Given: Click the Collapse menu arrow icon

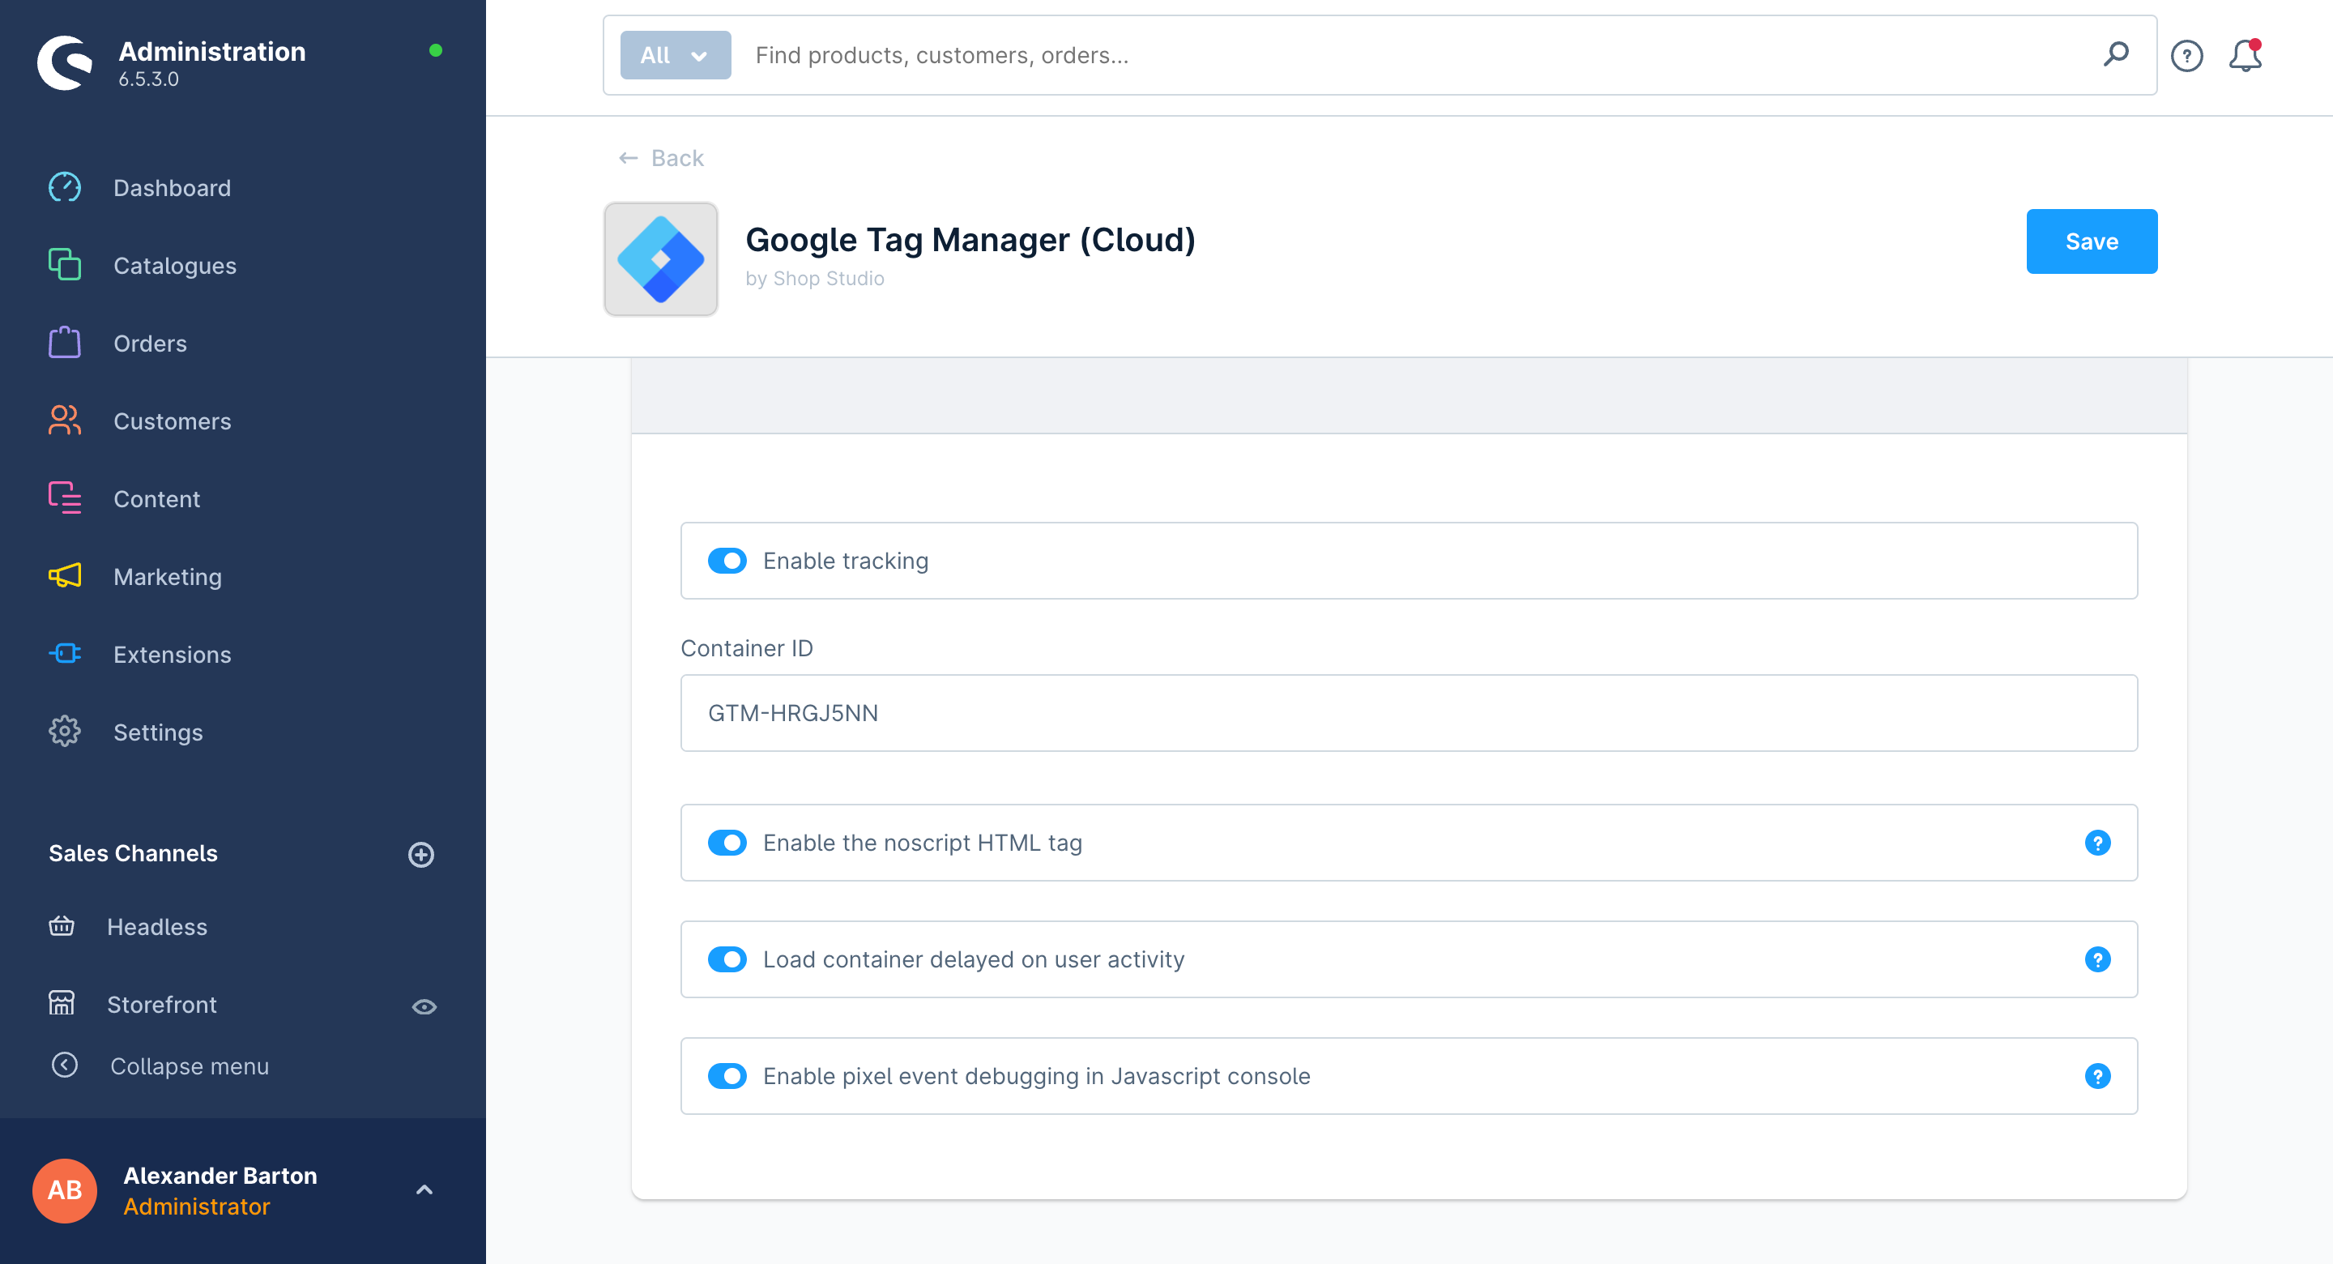Looking at the screenshot, I should coord(64,1065).
